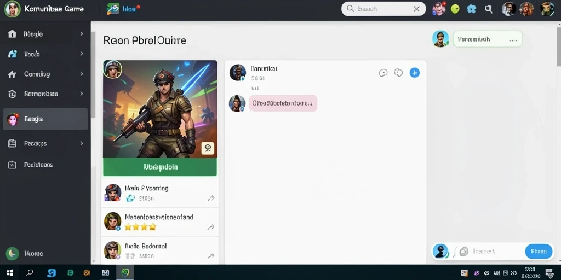
Task: Click the attachment icon in the message box
Action: 463,252
